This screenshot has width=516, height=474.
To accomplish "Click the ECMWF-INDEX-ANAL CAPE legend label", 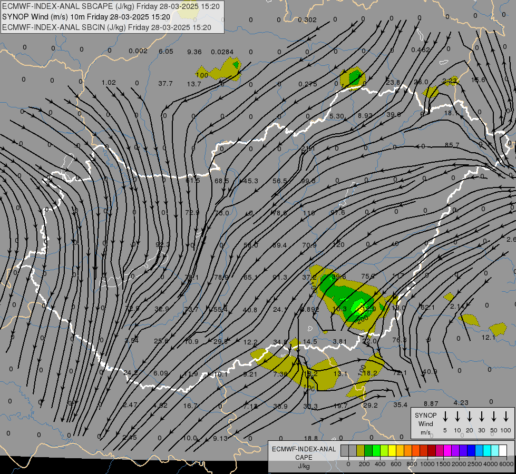I will click(x=304, y=453).
